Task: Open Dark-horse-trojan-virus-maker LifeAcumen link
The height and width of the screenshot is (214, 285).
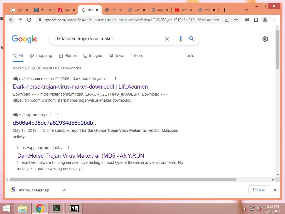Action: tap(80, 87)
